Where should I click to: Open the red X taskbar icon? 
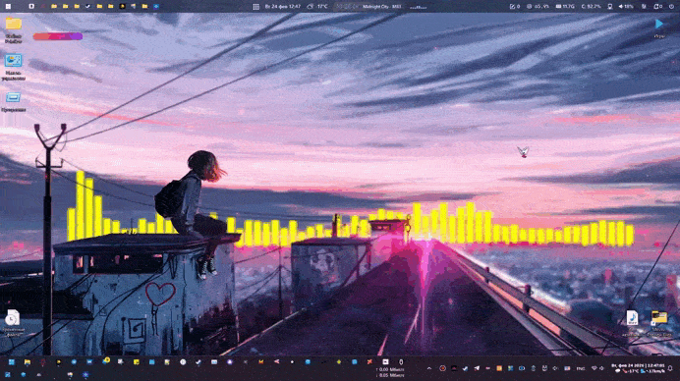click(x=369, y=362)
